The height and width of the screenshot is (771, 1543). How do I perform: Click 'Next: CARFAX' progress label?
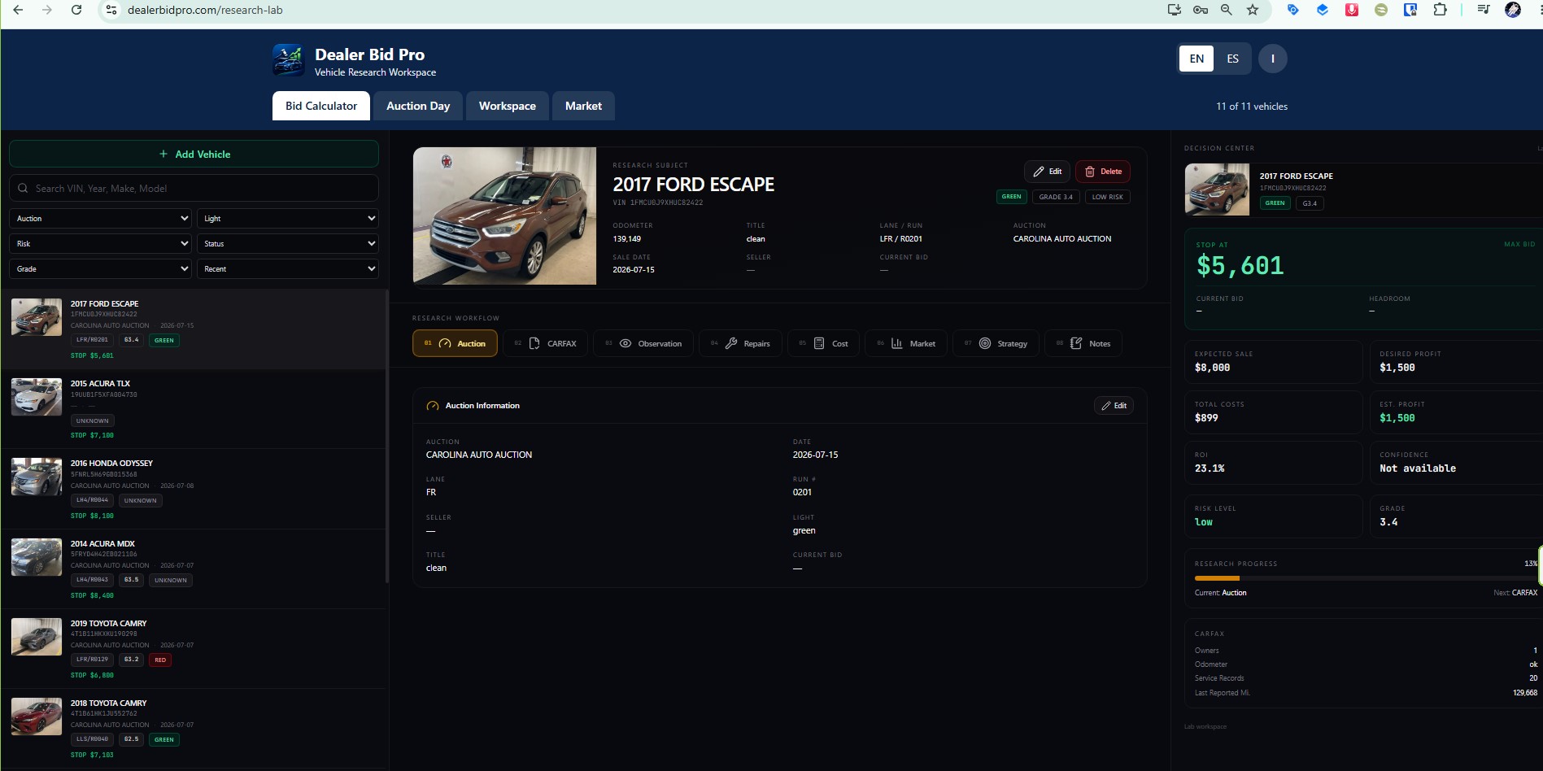pos(1515,593)
